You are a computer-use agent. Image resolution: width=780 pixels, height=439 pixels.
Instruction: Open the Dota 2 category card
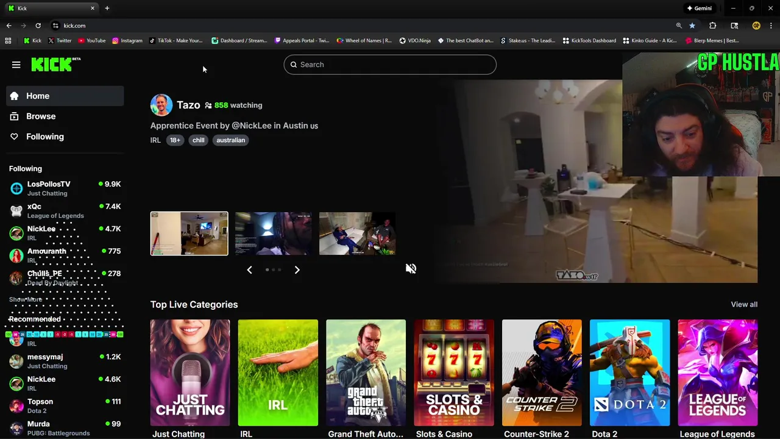(629, 373)
